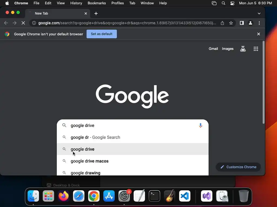Open TextEdit from Dock

pos(139,196)
